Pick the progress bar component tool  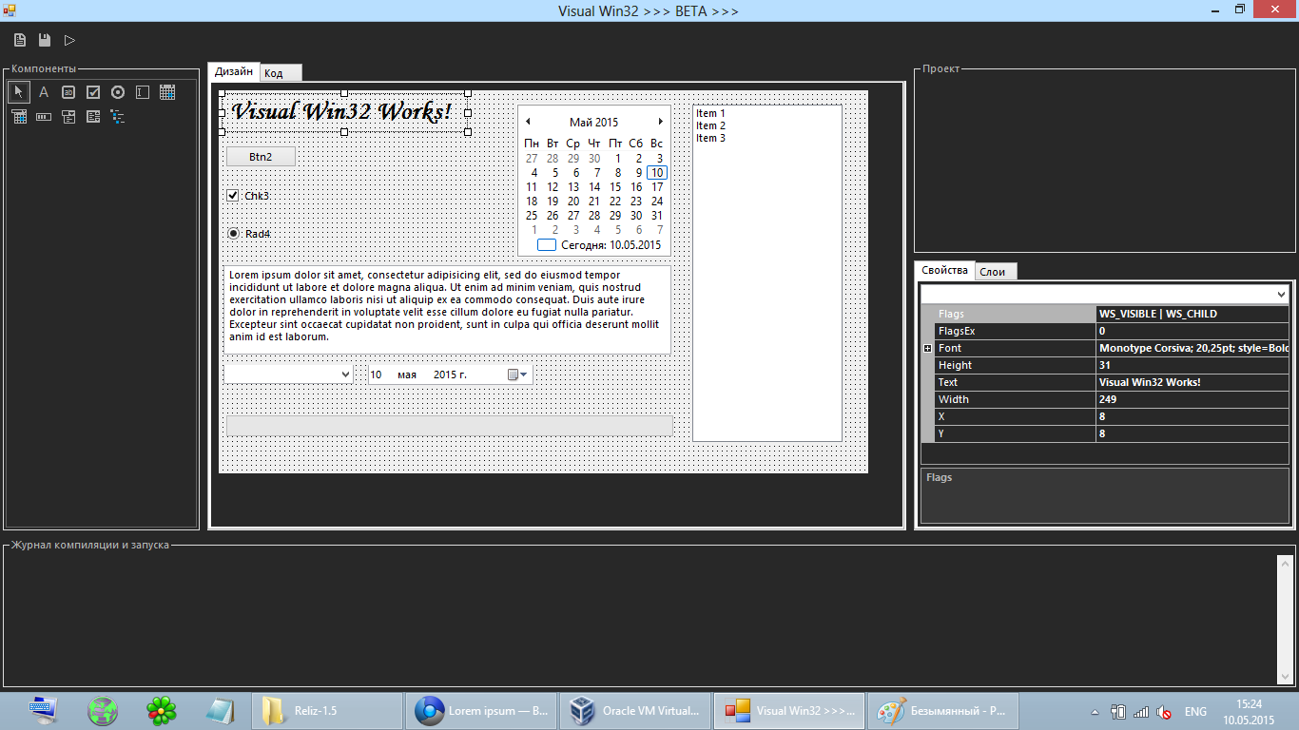tap(44, 117)
